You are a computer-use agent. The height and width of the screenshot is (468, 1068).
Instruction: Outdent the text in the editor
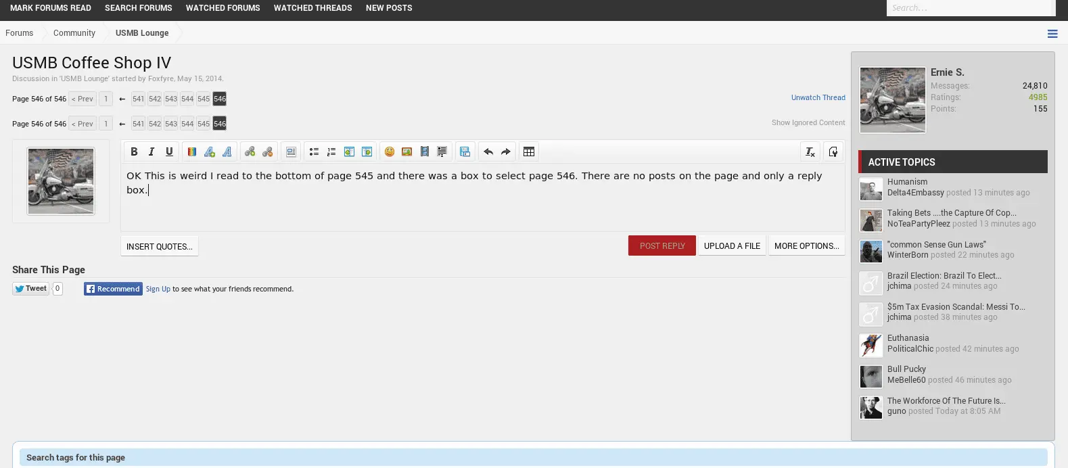(x=349, y=151)
